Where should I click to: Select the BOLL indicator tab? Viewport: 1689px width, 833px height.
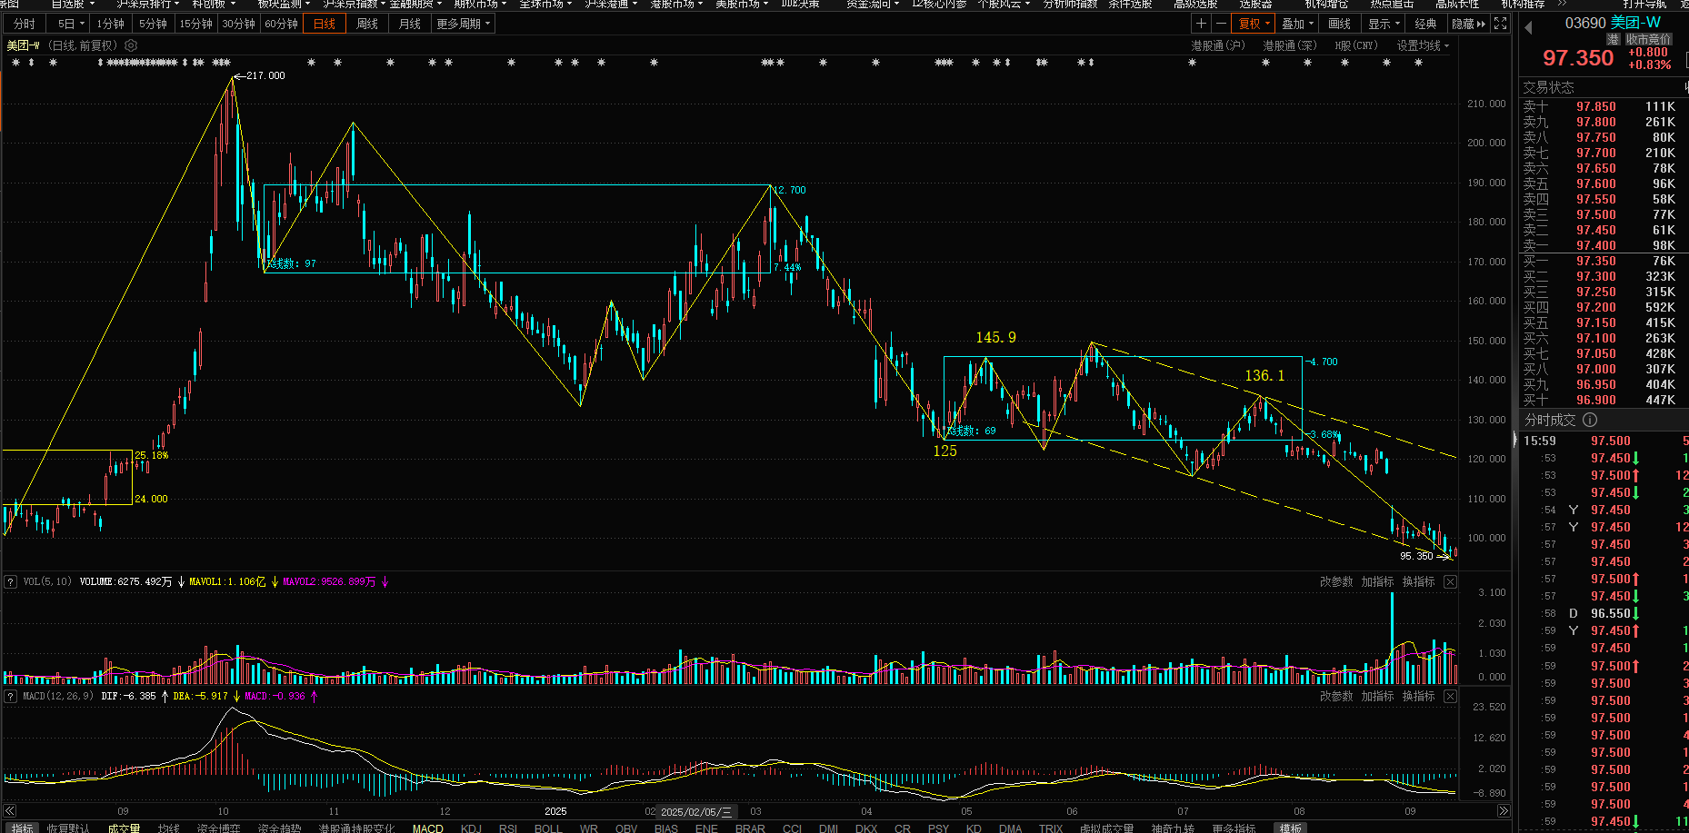point(548,828)
